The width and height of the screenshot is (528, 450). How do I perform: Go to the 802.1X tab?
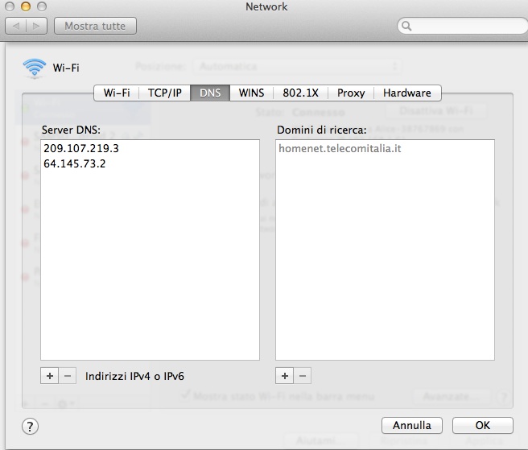(x=300, y=93)
